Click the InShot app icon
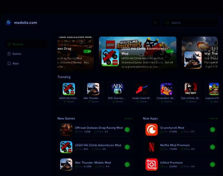The height and width of the screenshot is (176, 223). point(151,165)
